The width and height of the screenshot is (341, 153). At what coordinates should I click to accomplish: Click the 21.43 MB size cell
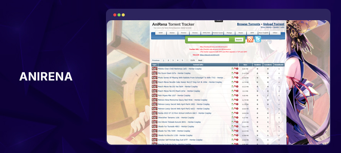(x=245, y=73)
